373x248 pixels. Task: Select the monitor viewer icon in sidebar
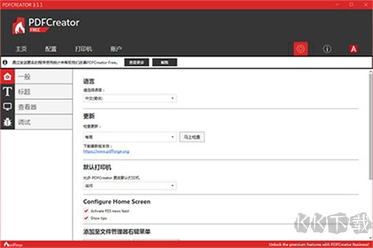click(x=7, y=107)
